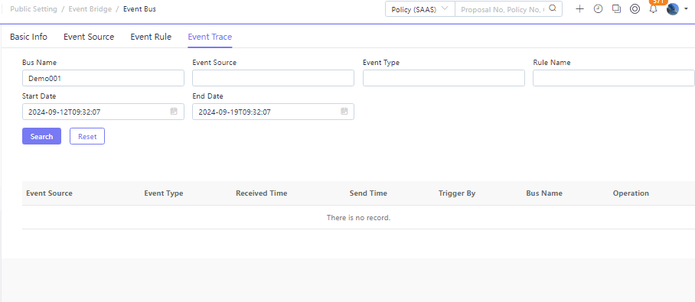Viewport: 695px width, 302px height.
Task: Click the Search button
Action: (x=41, y=136)
